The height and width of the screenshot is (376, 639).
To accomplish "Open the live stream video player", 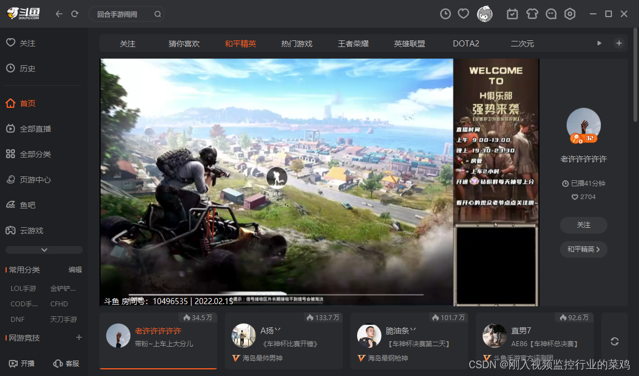I will click(x=319, y=182).
